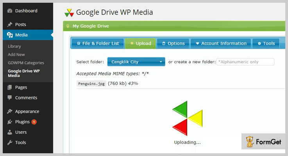This screenshot has width=288, height=156.
Task: Switch to the Upload tab
Action: [141, 43]
